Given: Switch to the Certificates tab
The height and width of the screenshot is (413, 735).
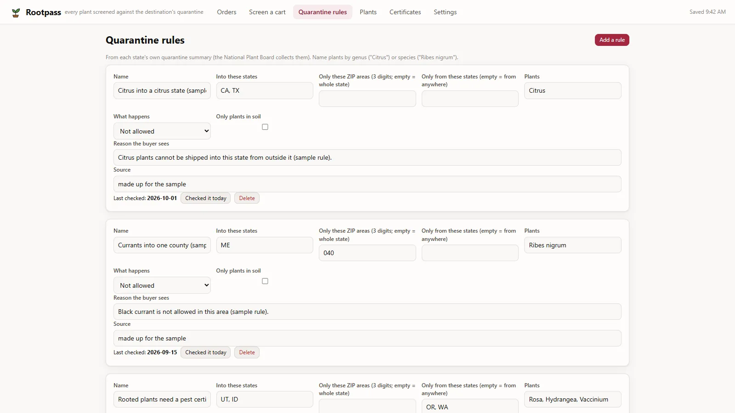Looking at the screenshot, I should tap(405, 12).
